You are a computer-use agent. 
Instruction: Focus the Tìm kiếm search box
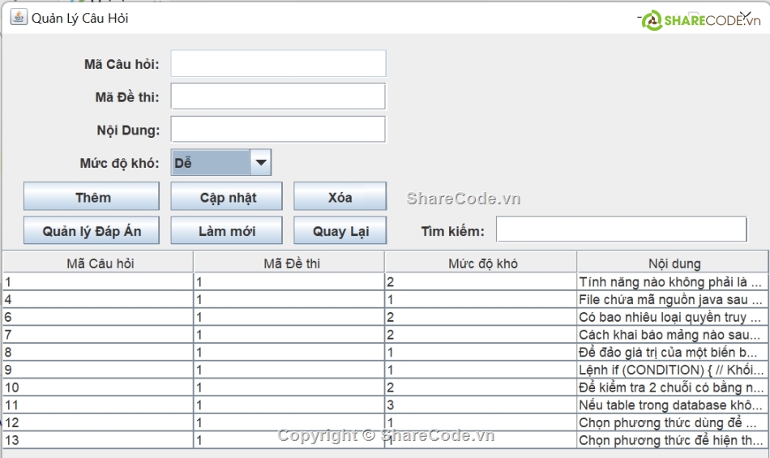(621, 230)
